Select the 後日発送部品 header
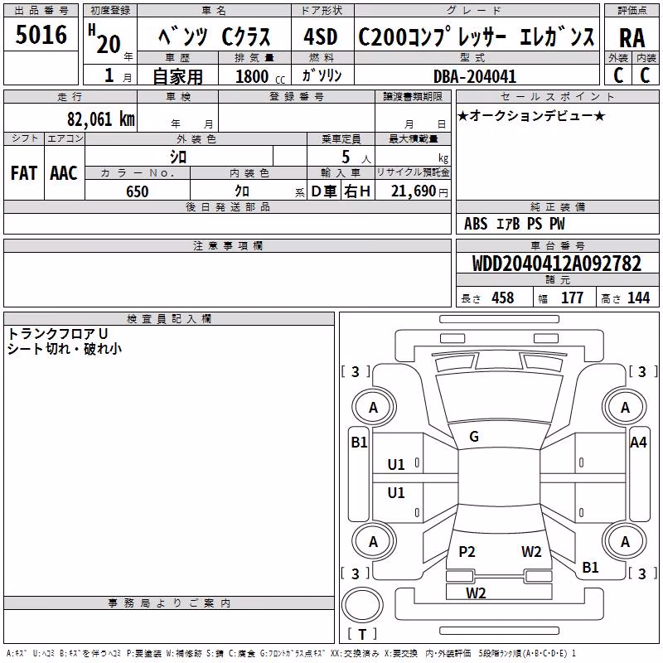The width and height of the screenshot is (663, 663). click(x=227, y=207)
